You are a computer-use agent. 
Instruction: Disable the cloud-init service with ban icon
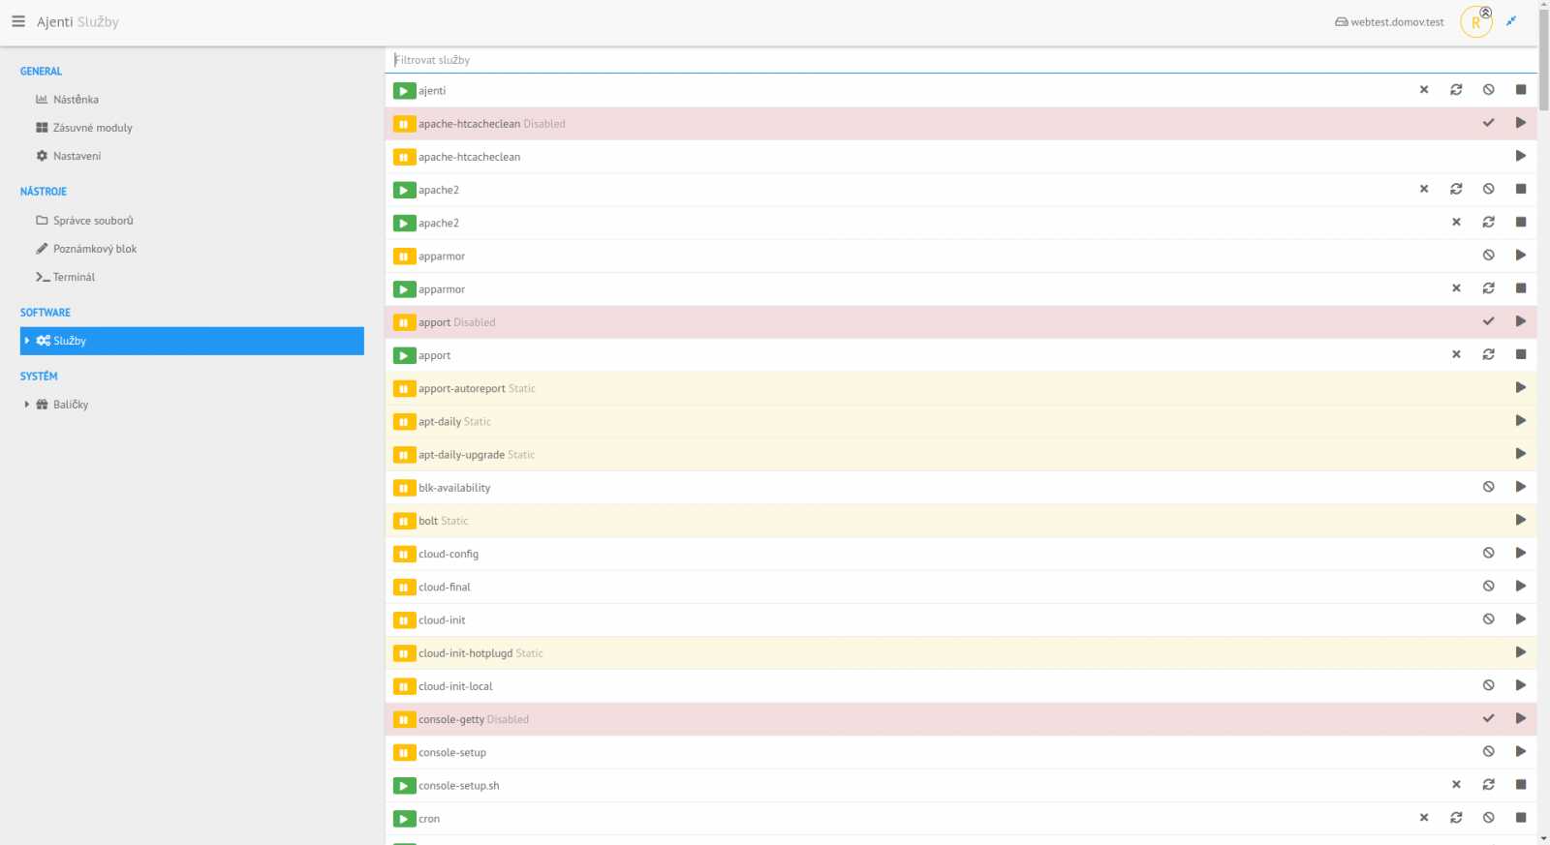click(x=1489, y=619)
